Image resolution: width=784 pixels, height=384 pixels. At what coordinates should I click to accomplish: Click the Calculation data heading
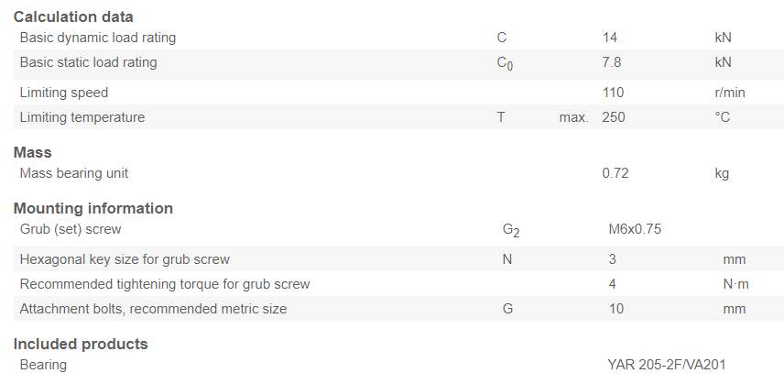[73, 17]
